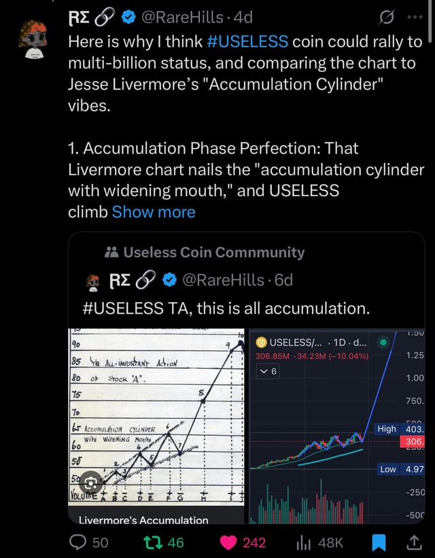Viewport: 435px width, 558px height.
Task: Toggle the bookmark icon for this post
Action: pyautogui.click(x=380, y=542)
